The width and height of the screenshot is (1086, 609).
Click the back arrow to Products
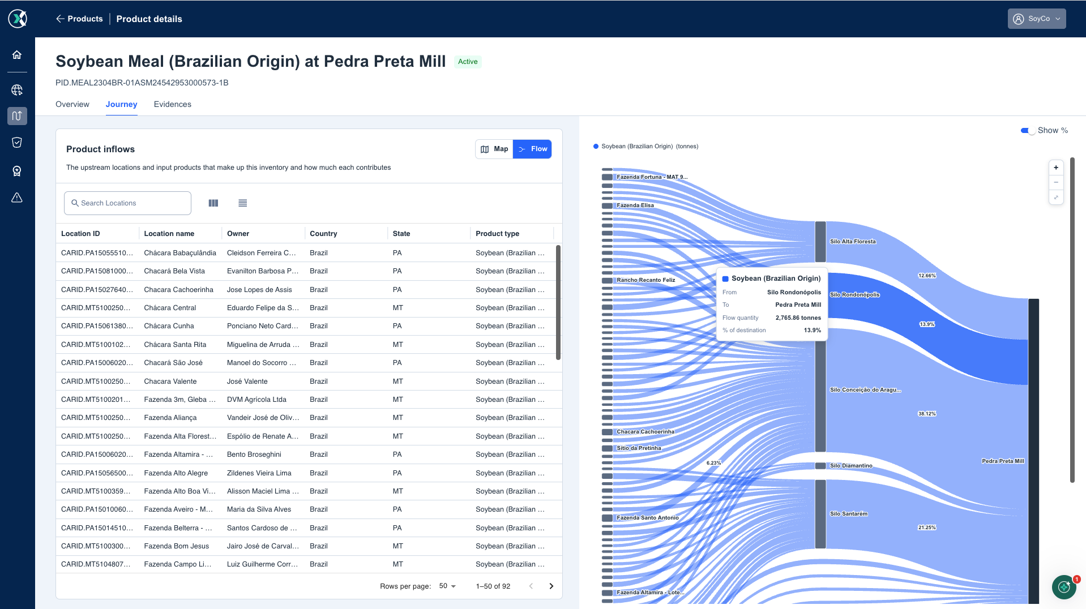tap(60, 19)
